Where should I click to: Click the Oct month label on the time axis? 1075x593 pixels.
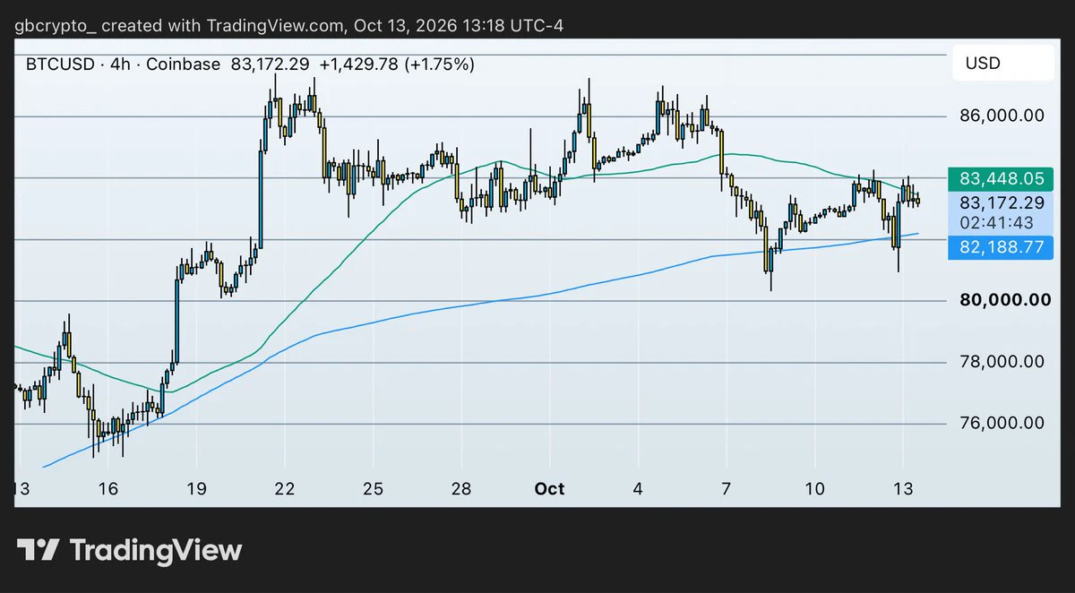549,489
